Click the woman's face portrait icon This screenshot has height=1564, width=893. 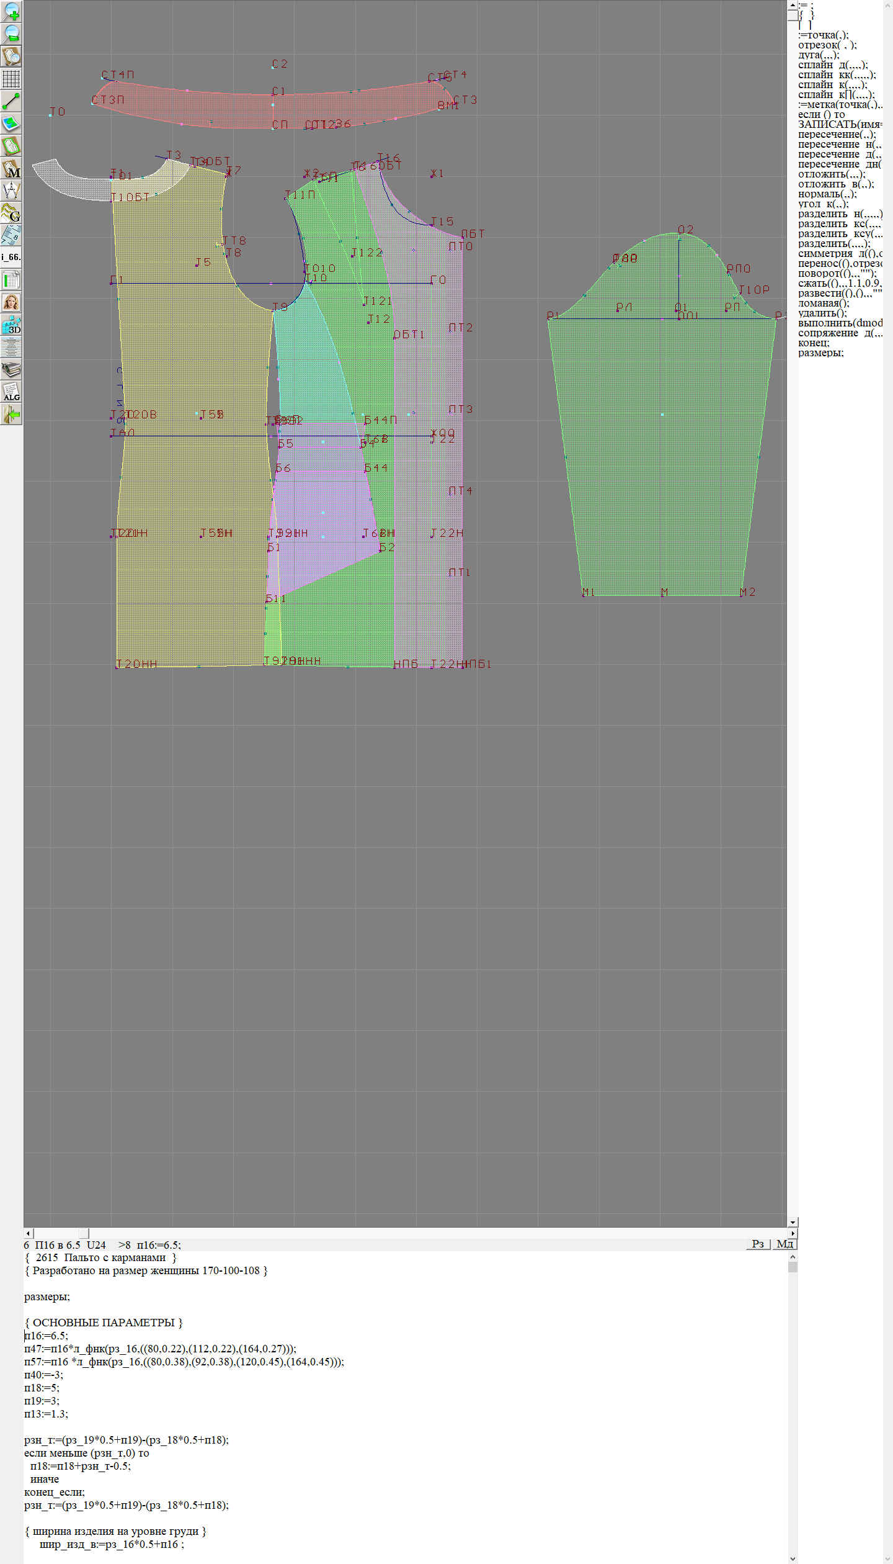pyautogui.click(x=11, y=302)
